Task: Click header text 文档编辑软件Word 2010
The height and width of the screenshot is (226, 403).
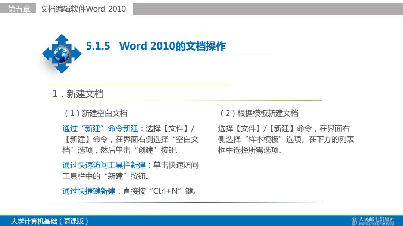Action: tap(83, 9)
